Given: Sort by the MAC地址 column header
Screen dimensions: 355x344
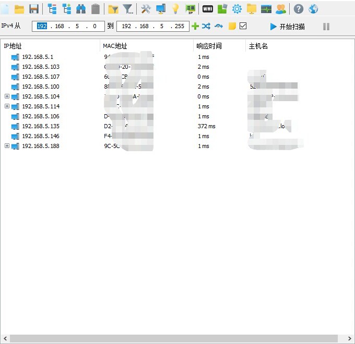Looking at the screenshot, I should point(147,46).
